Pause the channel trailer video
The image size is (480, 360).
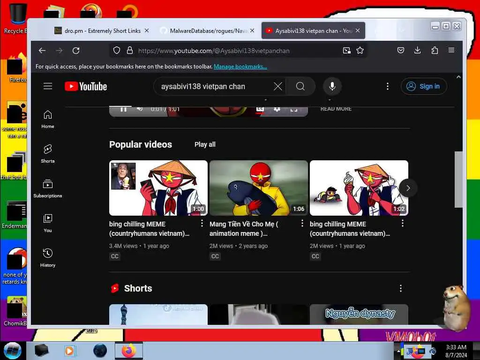tap(123, 109)
